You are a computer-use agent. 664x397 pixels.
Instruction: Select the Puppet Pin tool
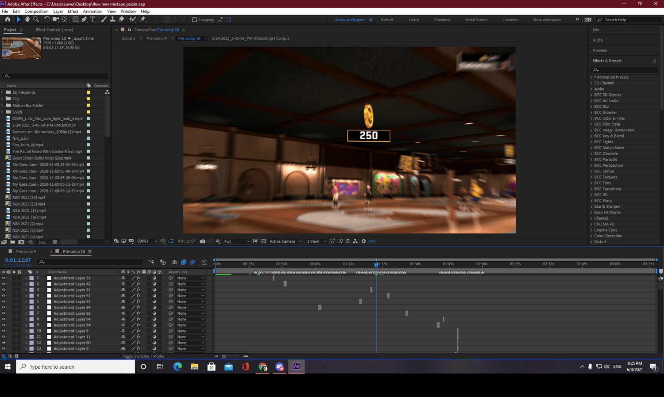click(143, 19)
